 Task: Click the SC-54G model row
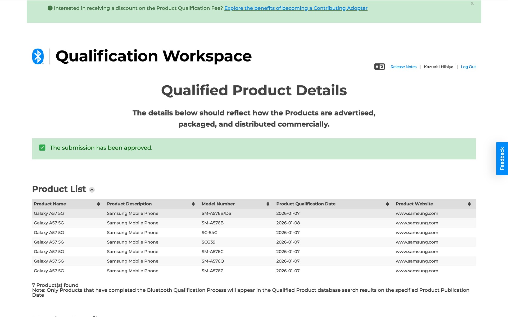209,233
